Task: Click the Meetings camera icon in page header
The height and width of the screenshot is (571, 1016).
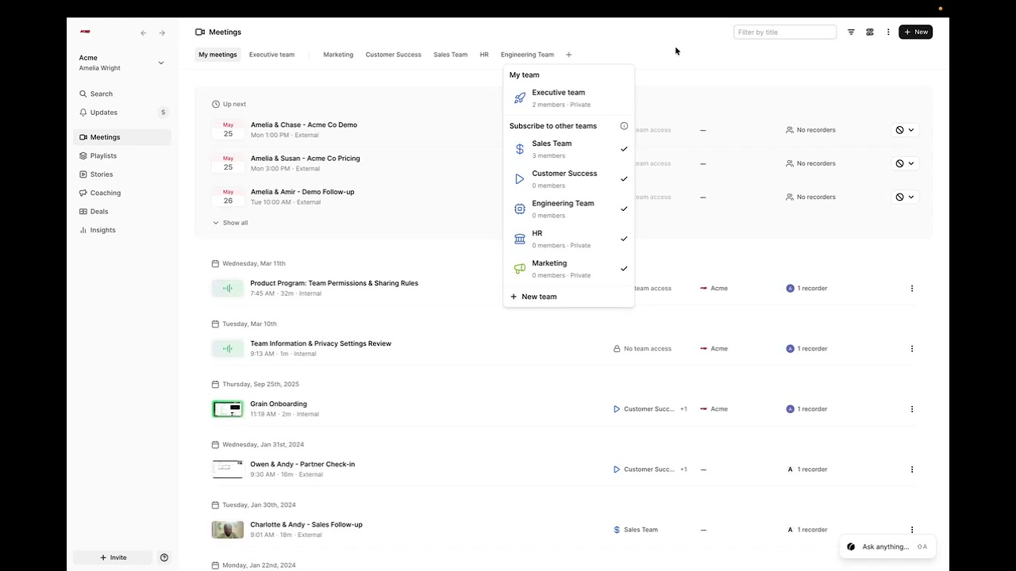Action: coord(200,33)
